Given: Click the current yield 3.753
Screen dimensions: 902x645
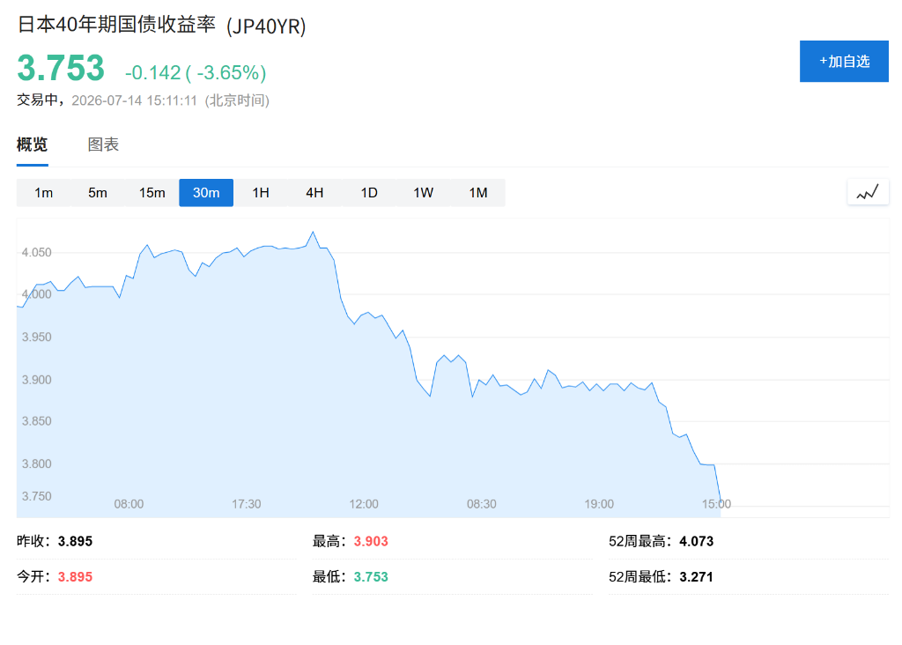Looking at the screenshot, I should pyautogui.click(x=61, y=68).
